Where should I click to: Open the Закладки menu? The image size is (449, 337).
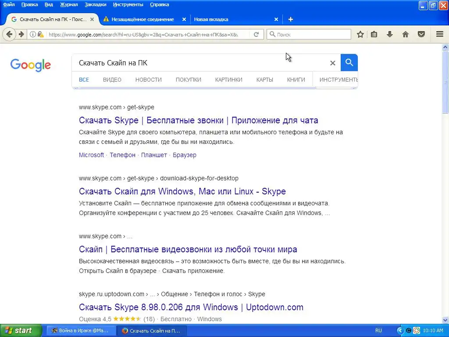(95, 4)
